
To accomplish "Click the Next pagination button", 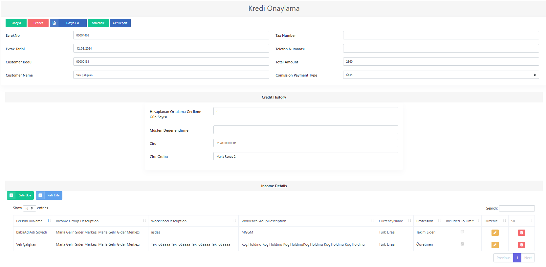I will (x=528, y=258).
